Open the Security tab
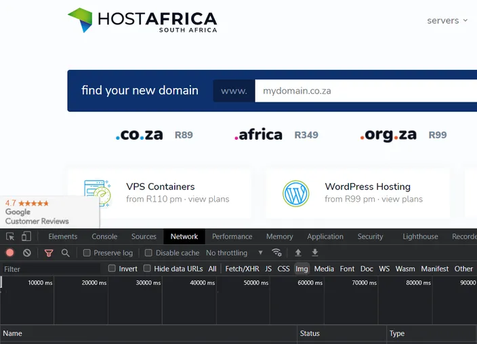Viewport: 477px width, 344px height. coord(370,236)
